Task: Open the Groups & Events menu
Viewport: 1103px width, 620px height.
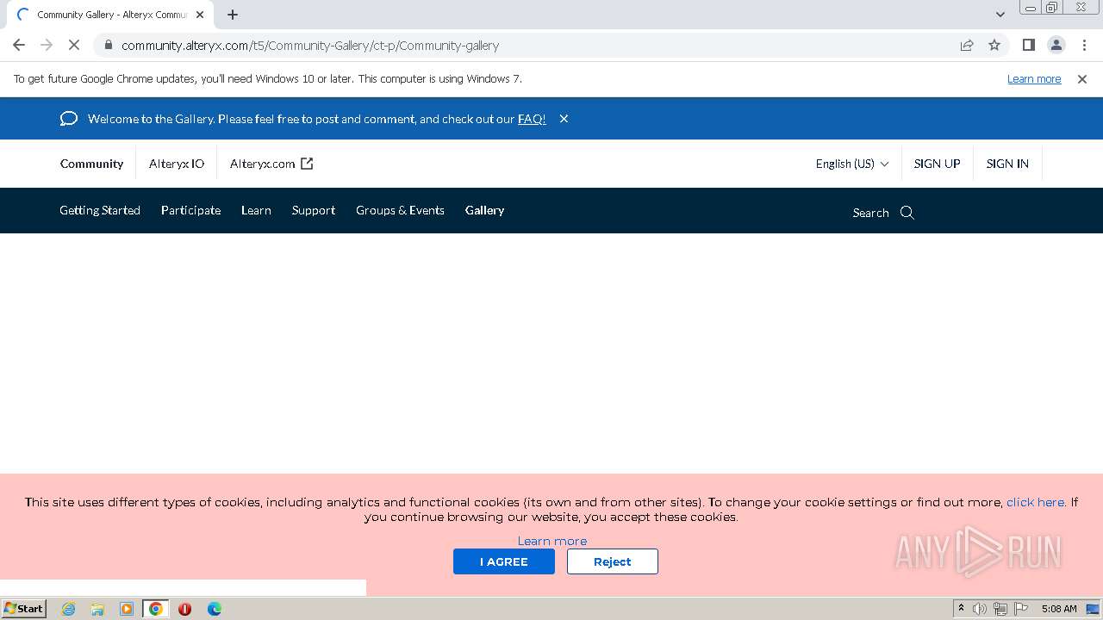Action: coord(400,210)
